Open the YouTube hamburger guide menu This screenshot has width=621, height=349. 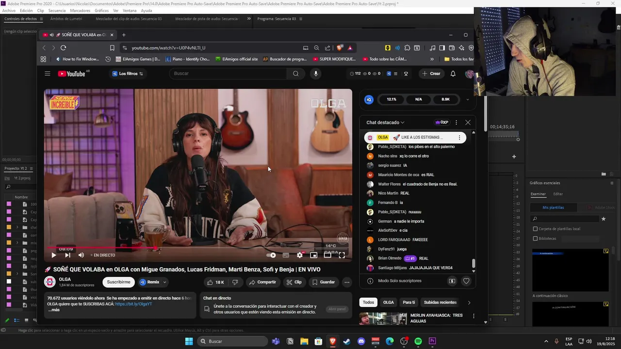[x=48, y=74]
